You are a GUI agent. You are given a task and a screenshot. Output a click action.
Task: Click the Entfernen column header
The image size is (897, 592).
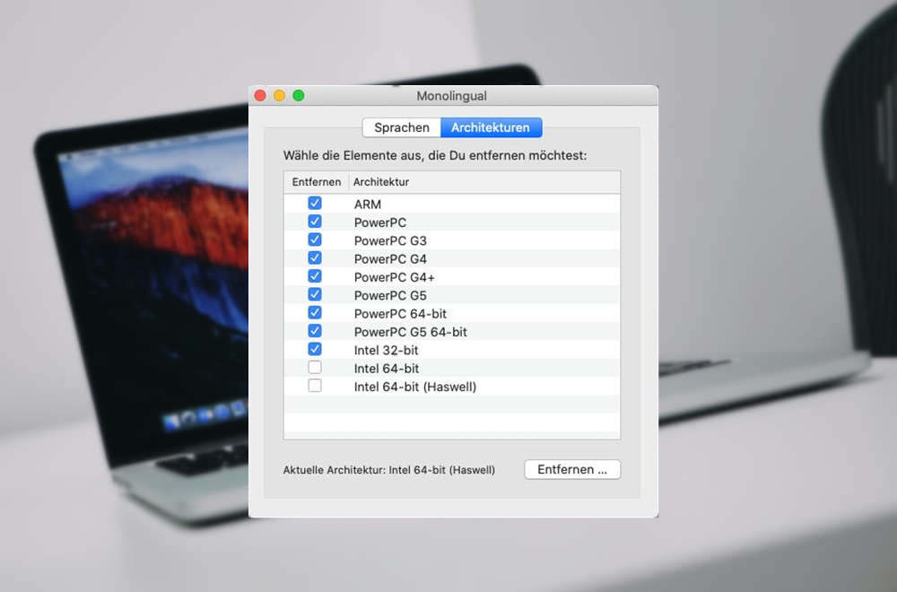pyautogui.click(x=316, y=182)
